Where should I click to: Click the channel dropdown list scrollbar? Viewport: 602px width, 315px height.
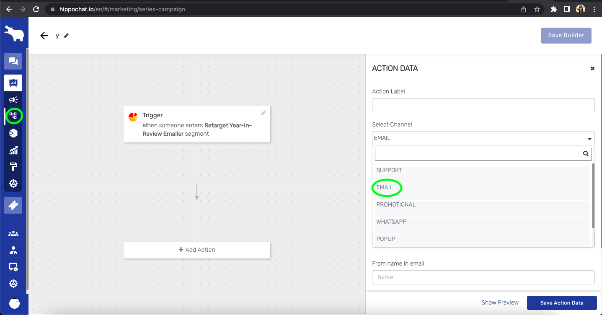(x=593, y=196)
